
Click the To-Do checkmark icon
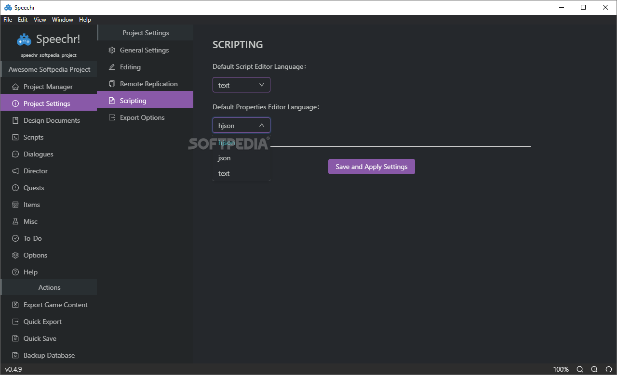(15, 238)
